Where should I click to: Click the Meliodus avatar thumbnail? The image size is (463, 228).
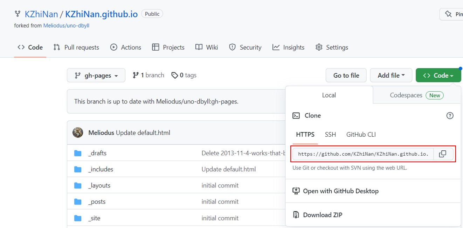[x=78, y=133]
